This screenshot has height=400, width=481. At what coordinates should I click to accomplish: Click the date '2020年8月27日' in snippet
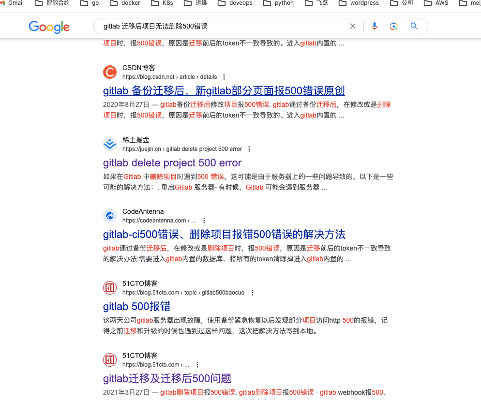(126, 104)
